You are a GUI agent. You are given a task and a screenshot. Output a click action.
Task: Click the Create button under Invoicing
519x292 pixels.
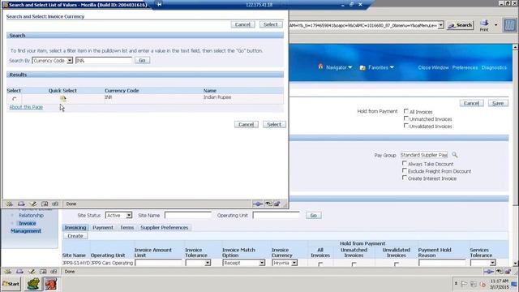[x=75, y=236]
